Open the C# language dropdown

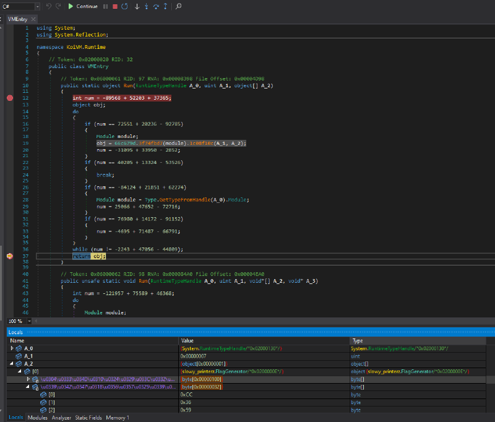tap(37, 6)
